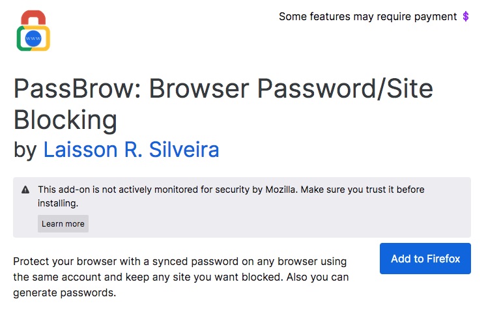Screen dimensions: 486x310
Task: Install the extension with Add to Firefox
Action: [425, 259]
